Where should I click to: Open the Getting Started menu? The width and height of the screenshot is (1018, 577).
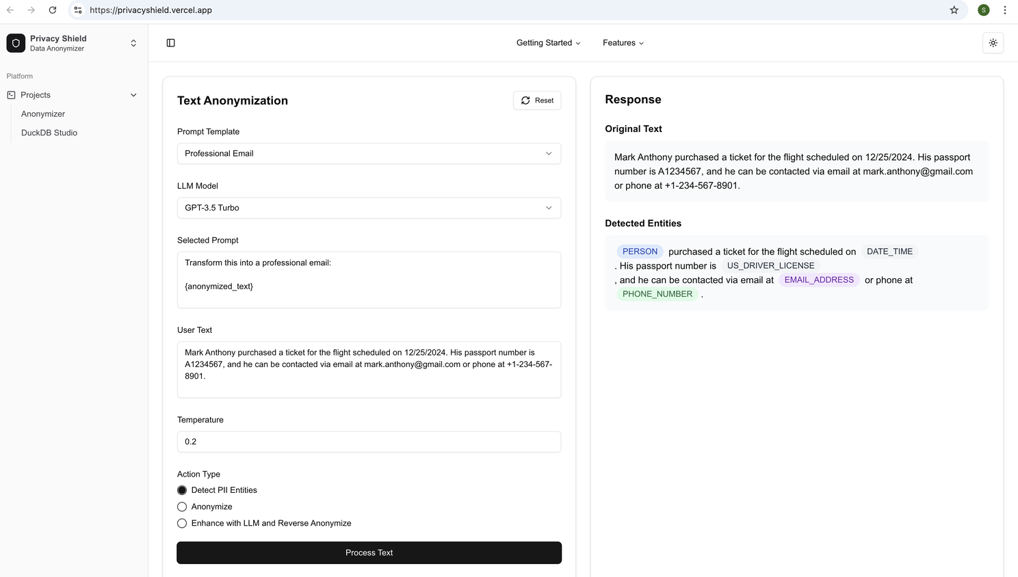548,43
